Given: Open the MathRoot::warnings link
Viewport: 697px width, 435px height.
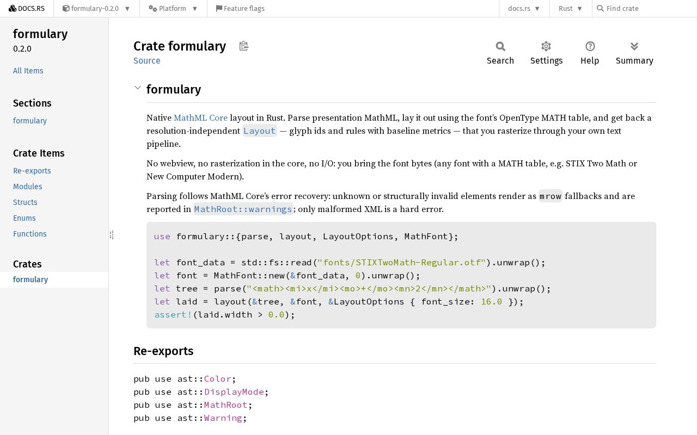Looking at the screenshot, I should click(x=243, y=209).
